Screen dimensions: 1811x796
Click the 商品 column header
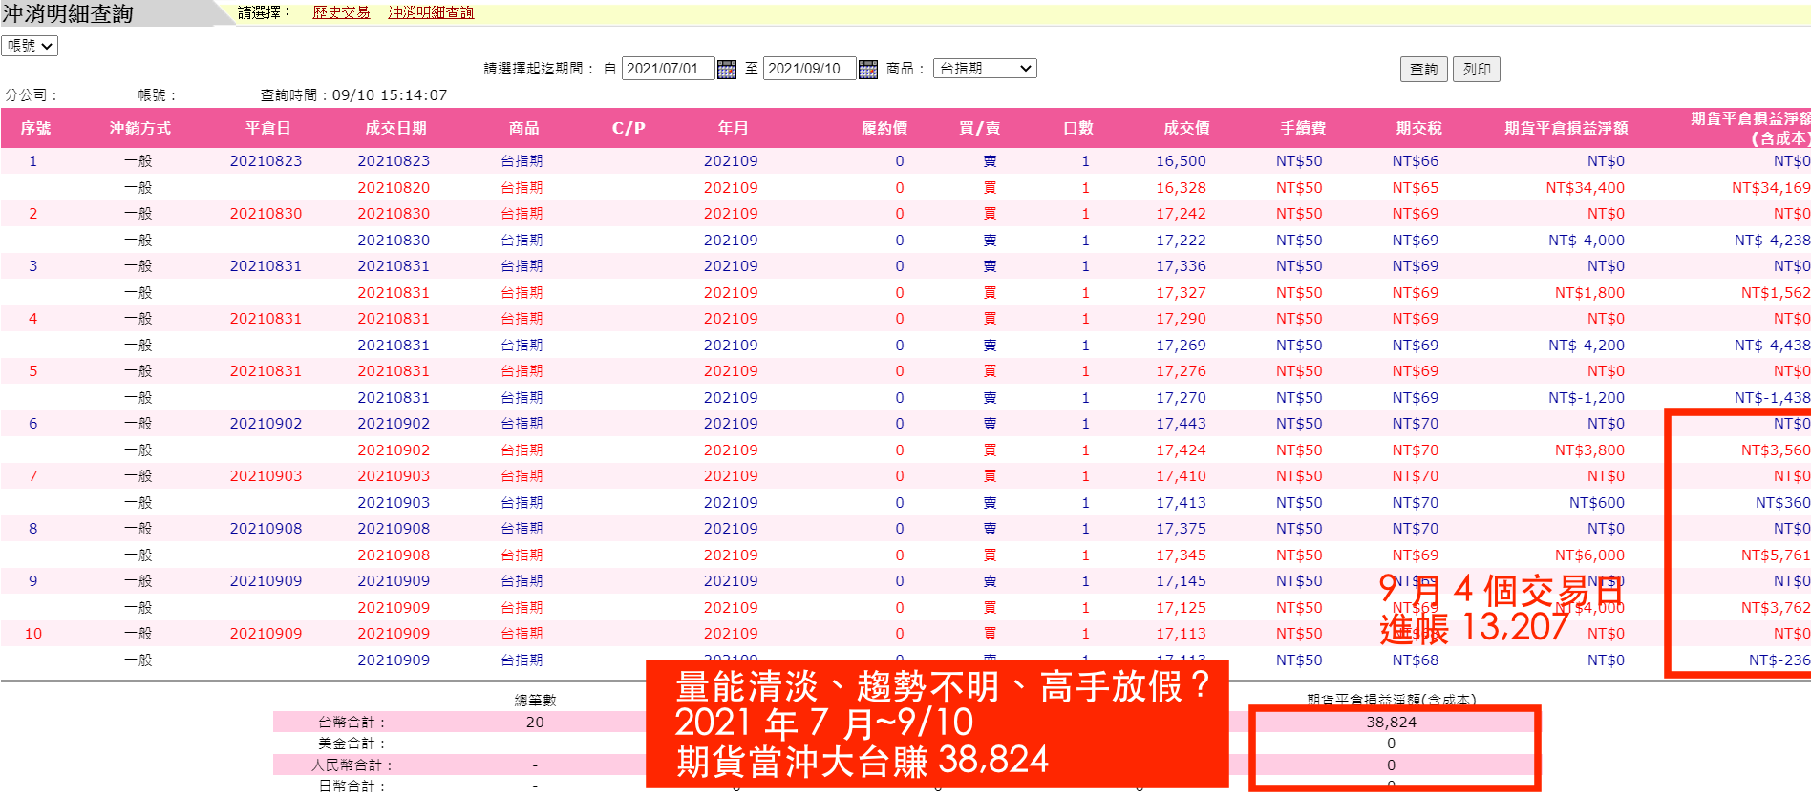pos(523,128)
